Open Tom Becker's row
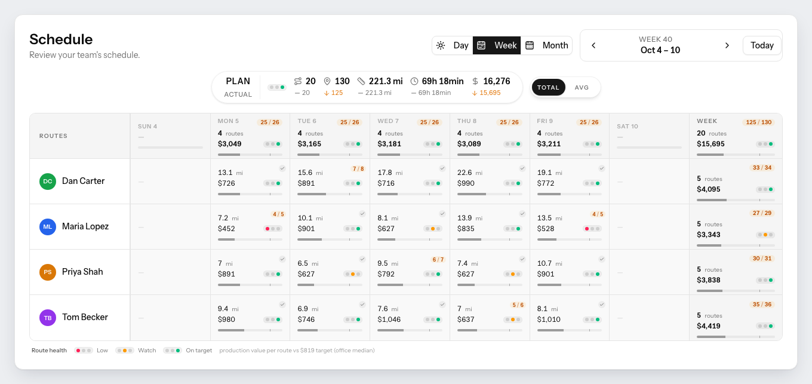Screen dimensions: 812x384 (80, 317)
